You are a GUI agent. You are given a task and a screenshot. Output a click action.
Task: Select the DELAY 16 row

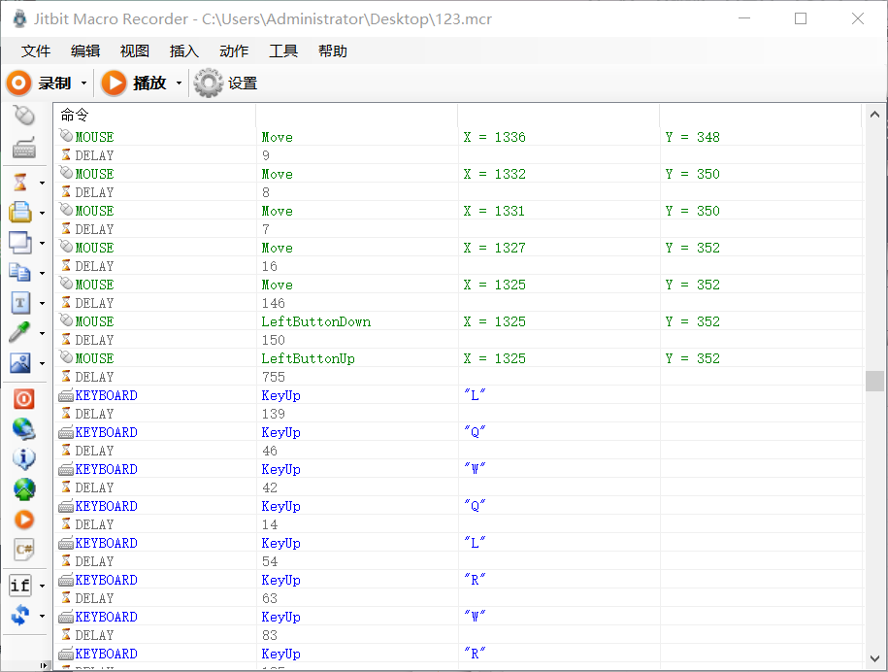click(x=458, y=266)
